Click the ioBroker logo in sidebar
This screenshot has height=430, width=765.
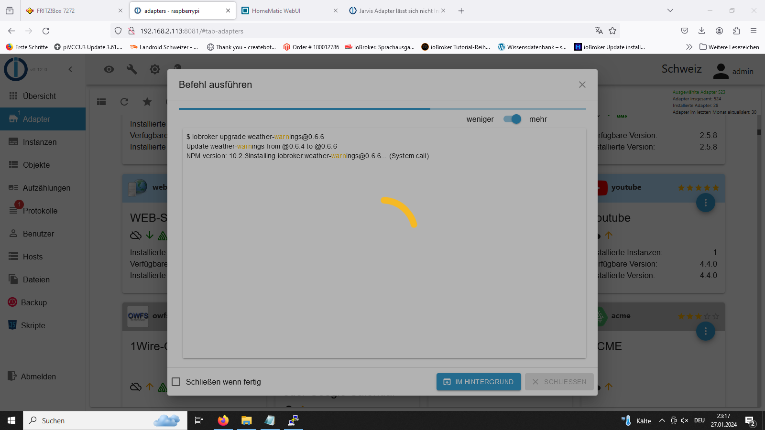point(16,69)
